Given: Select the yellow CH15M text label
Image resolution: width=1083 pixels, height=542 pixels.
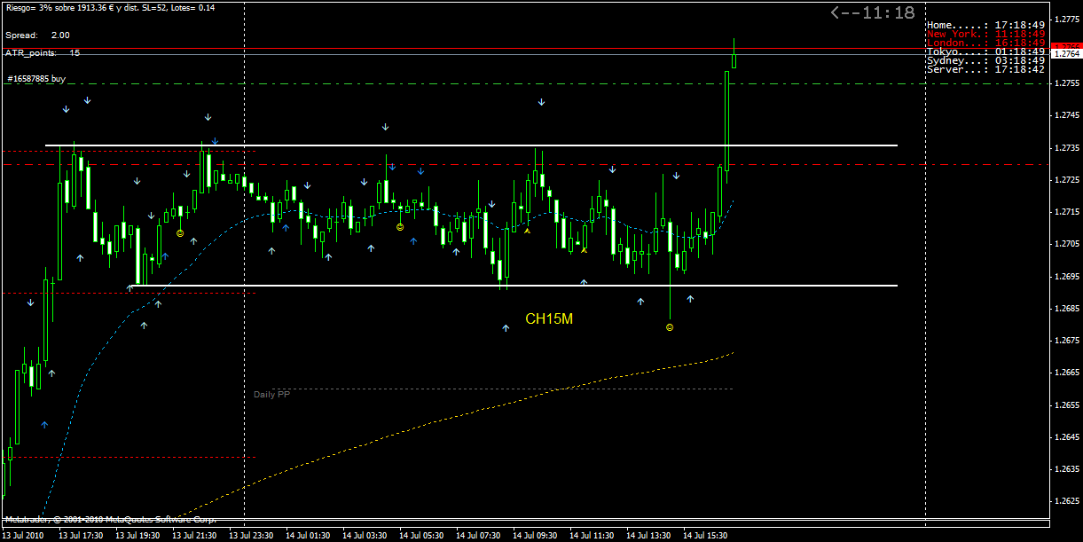Looking at the screenshot, I should point(549,319).
